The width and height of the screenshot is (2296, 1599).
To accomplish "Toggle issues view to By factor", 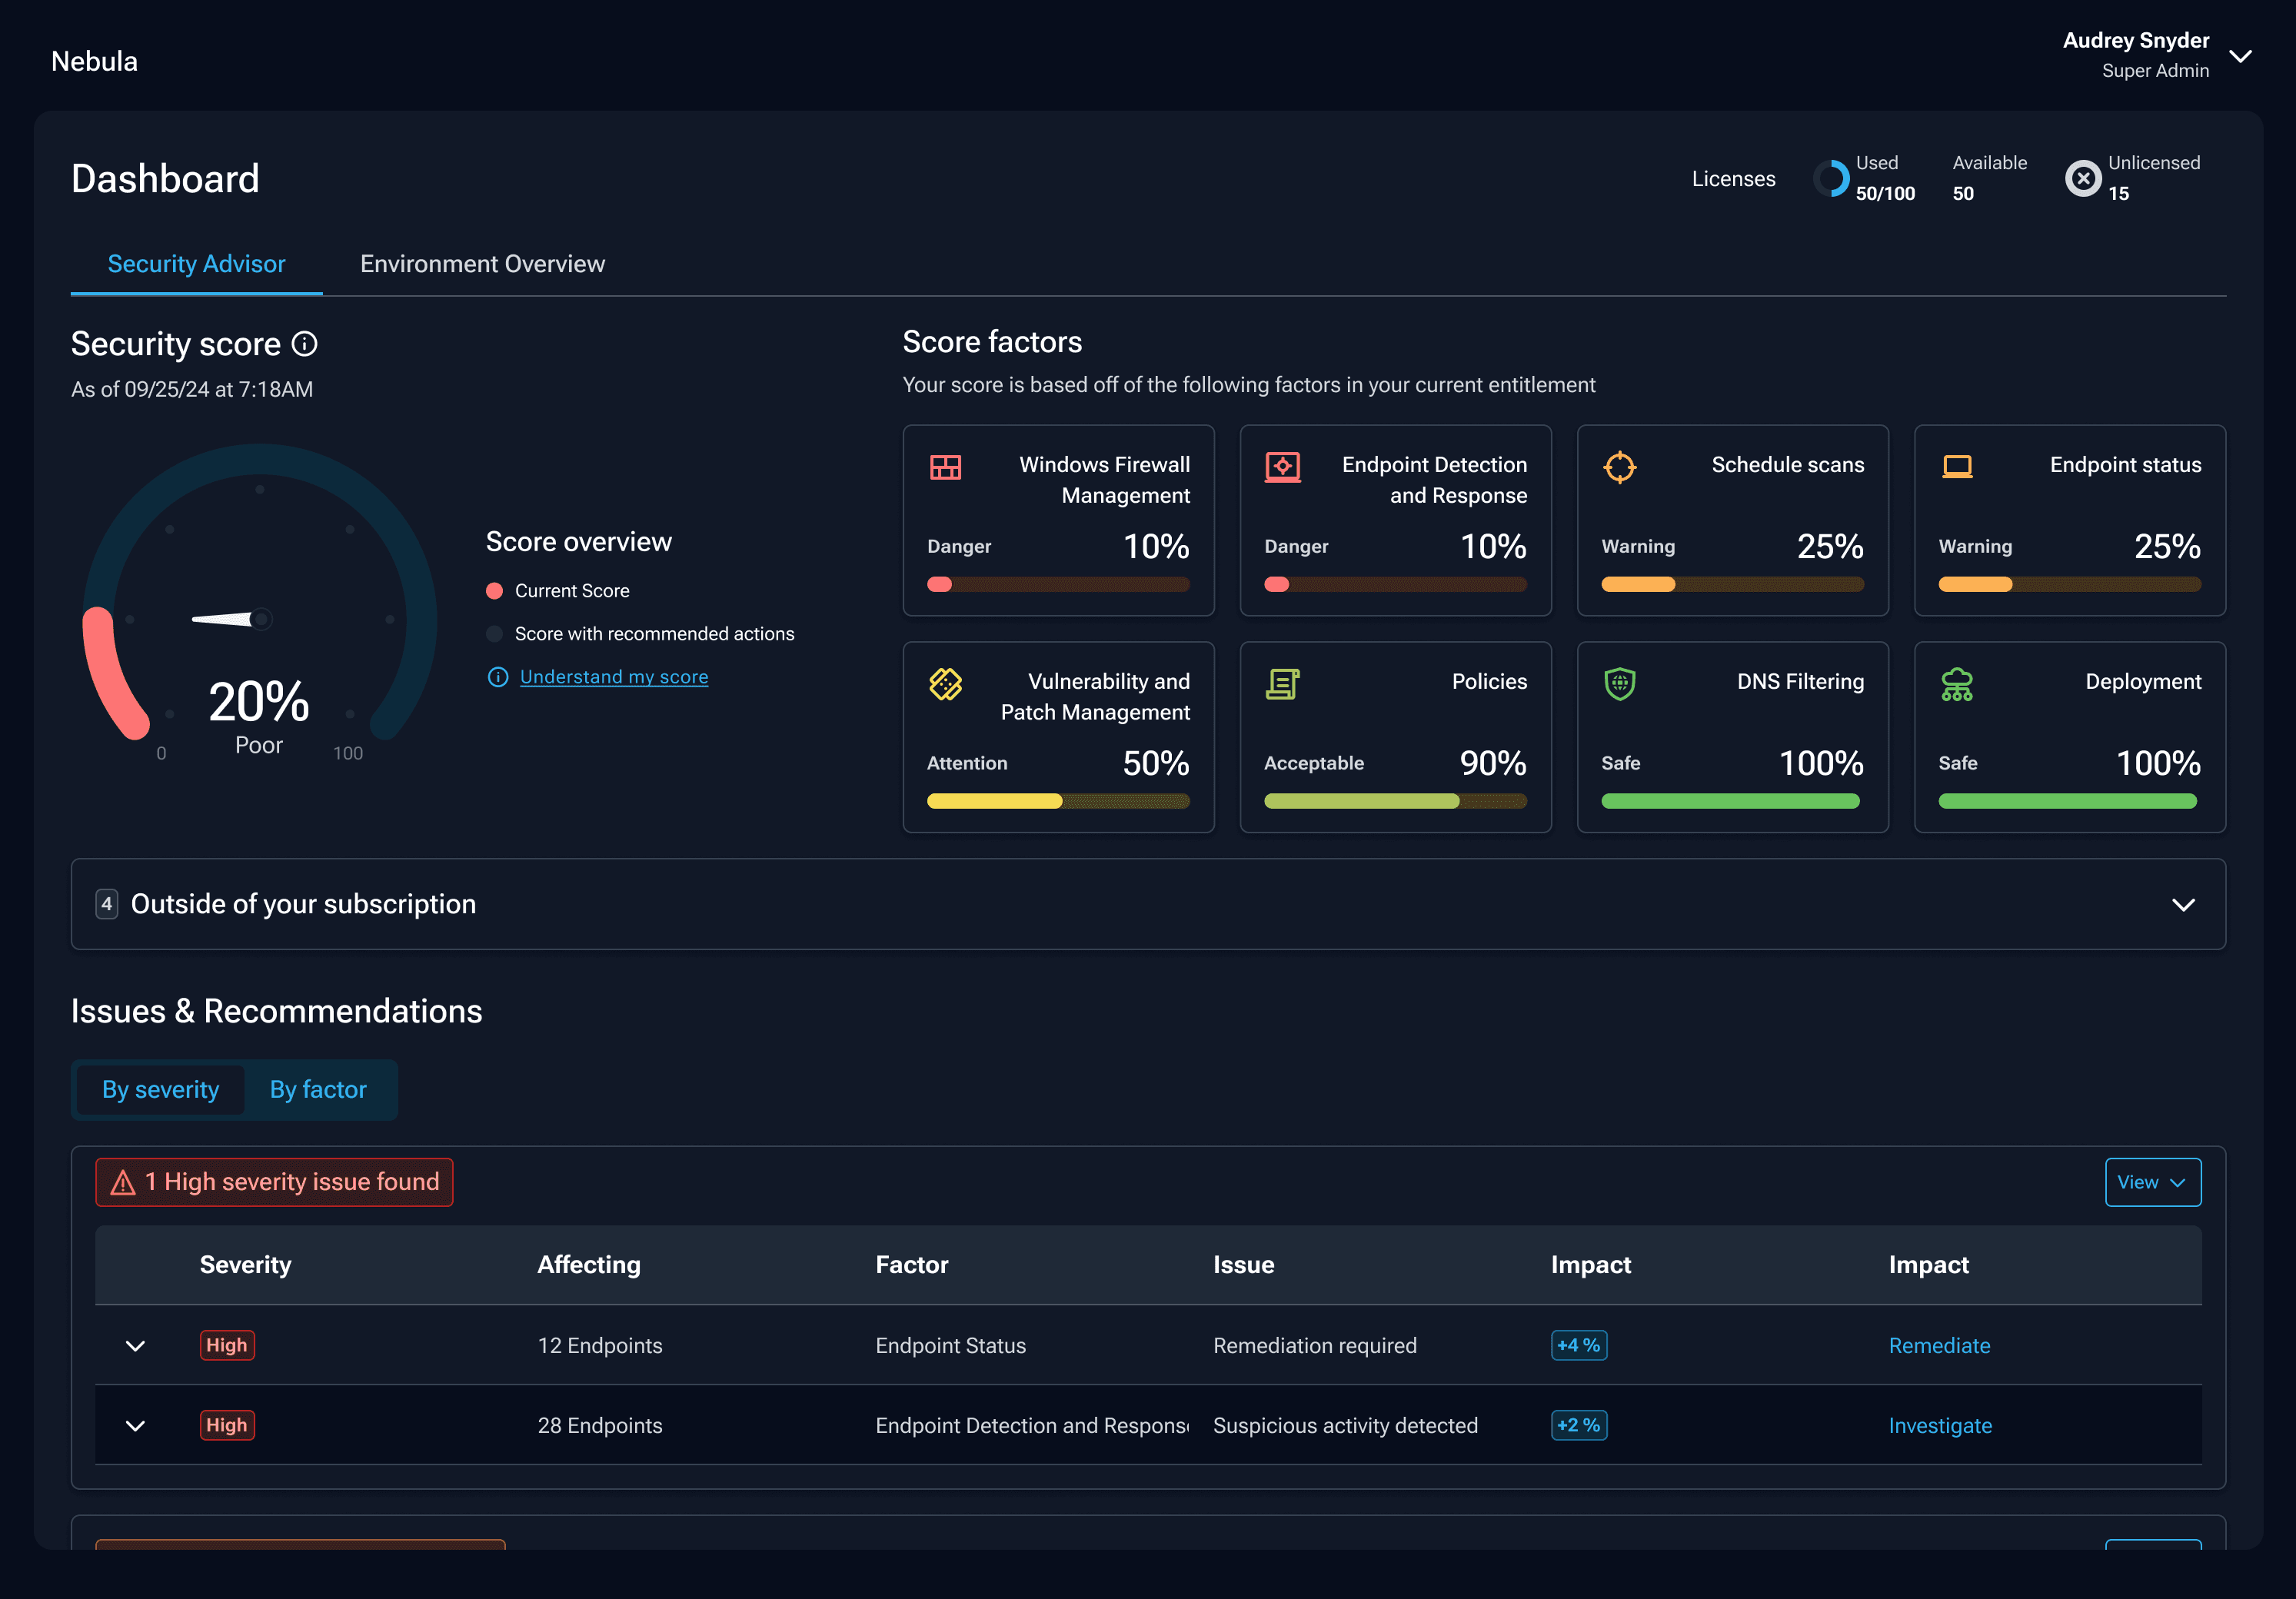I will coord(318,1089).
